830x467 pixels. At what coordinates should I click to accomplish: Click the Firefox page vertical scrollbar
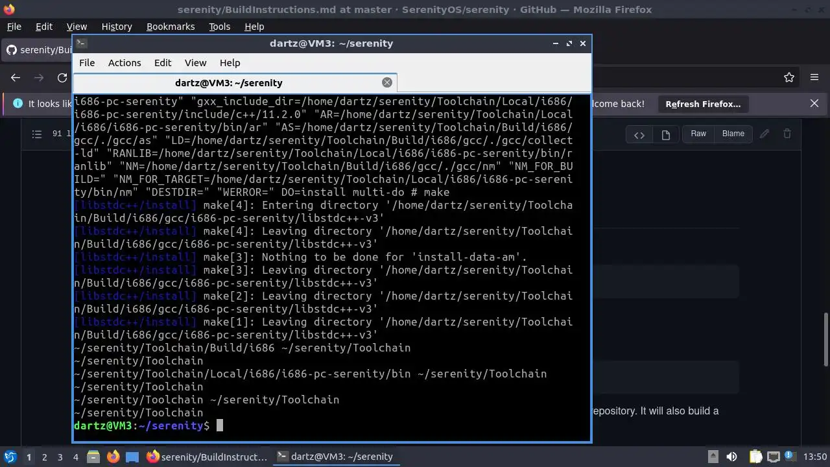coord(825,340)
